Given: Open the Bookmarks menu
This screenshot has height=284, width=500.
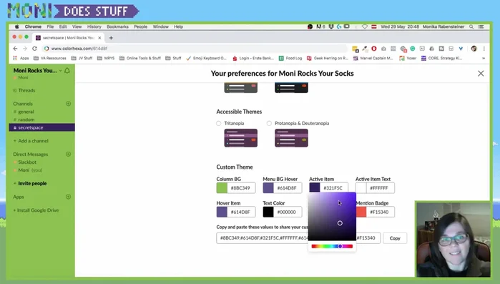Looking at the screenshot, I should (x=117, y=26).
